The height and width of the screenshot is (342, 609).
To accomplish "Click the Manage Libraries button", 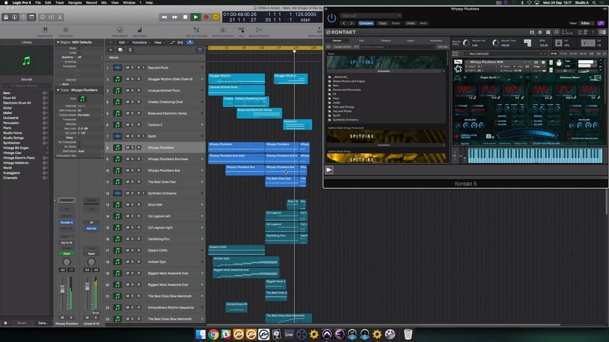I will click(x=343, y=47).
